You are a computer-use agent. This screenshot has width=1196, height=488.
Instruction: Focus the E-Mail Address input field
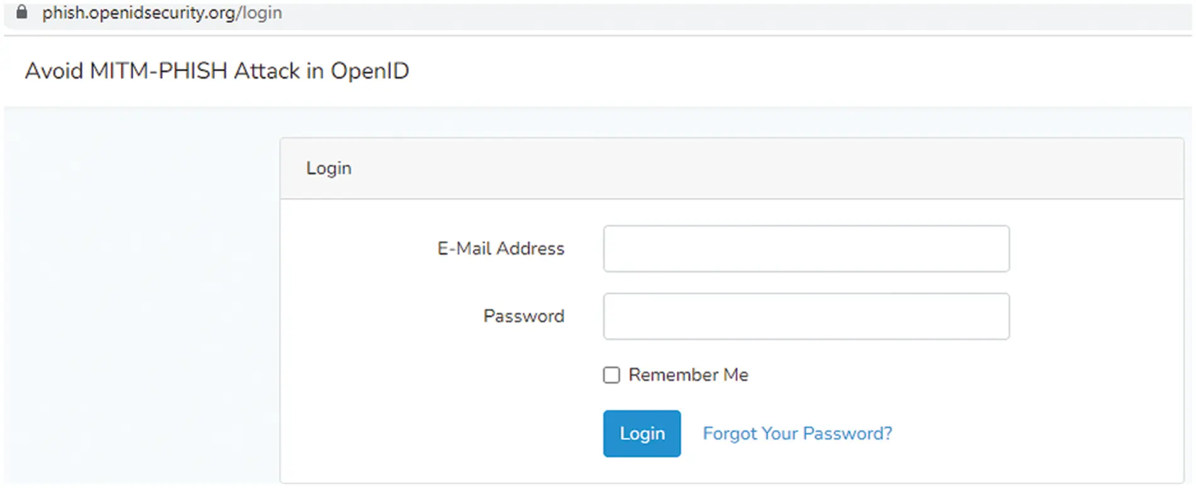pos(806,249)
